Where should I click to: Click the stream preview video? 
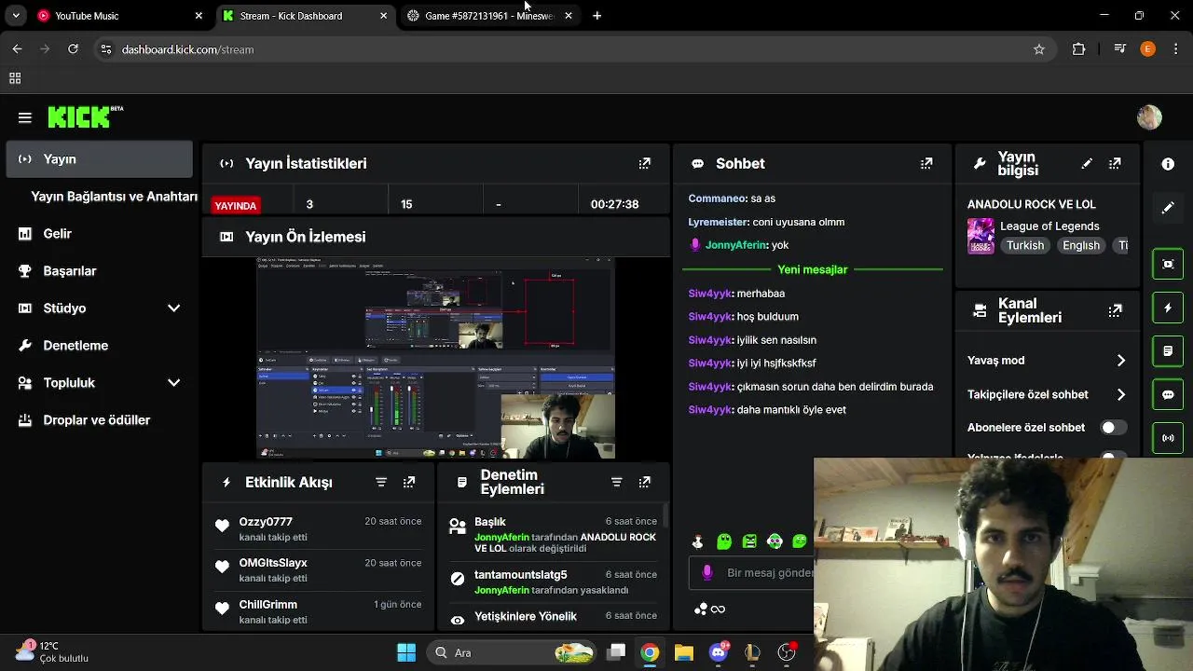[x=435, y=359]
